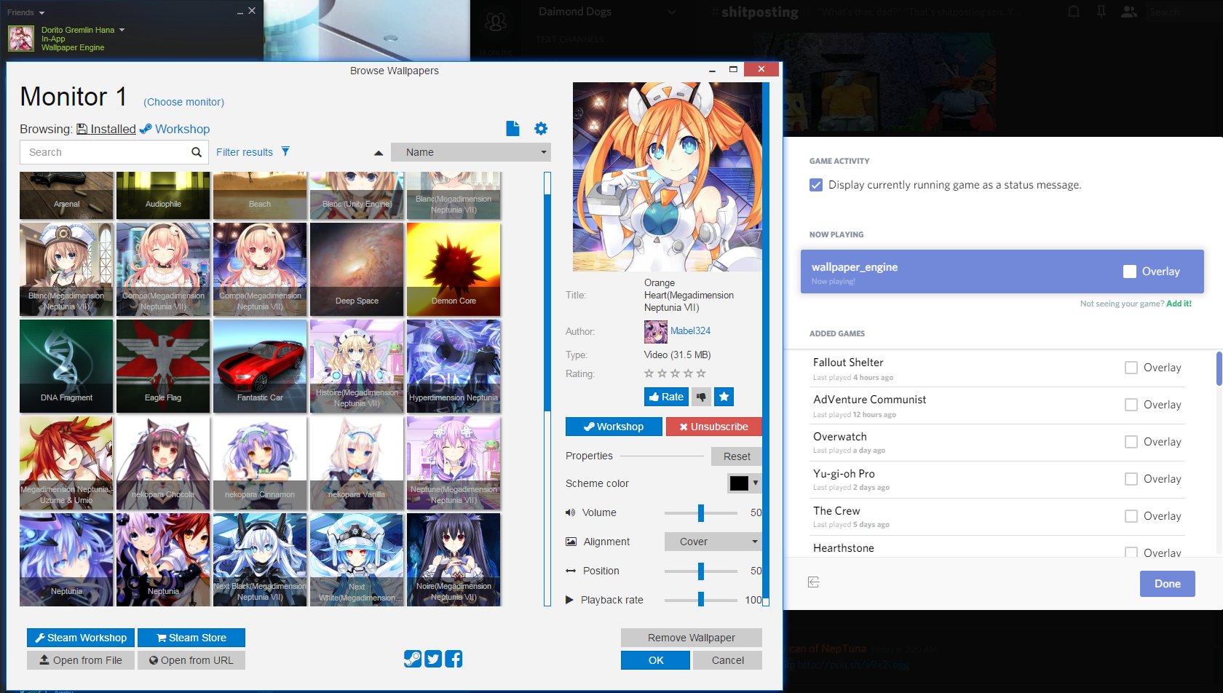Toggle ascending sort order arrow
This screenshot has width=1223, height=693.
click(x=379, y=153)
